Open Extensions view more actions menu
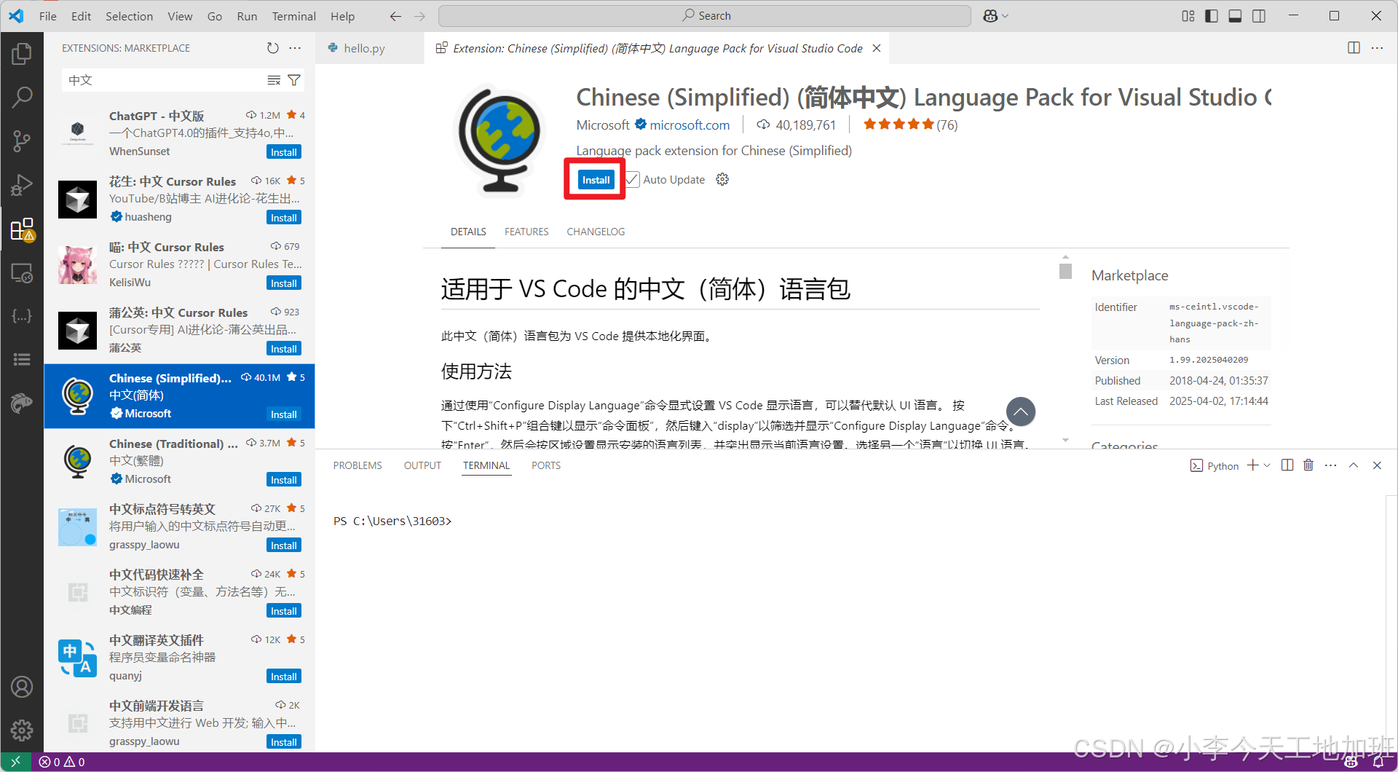Viewport: 1398px width, 772px height. (x=295, y=48)
